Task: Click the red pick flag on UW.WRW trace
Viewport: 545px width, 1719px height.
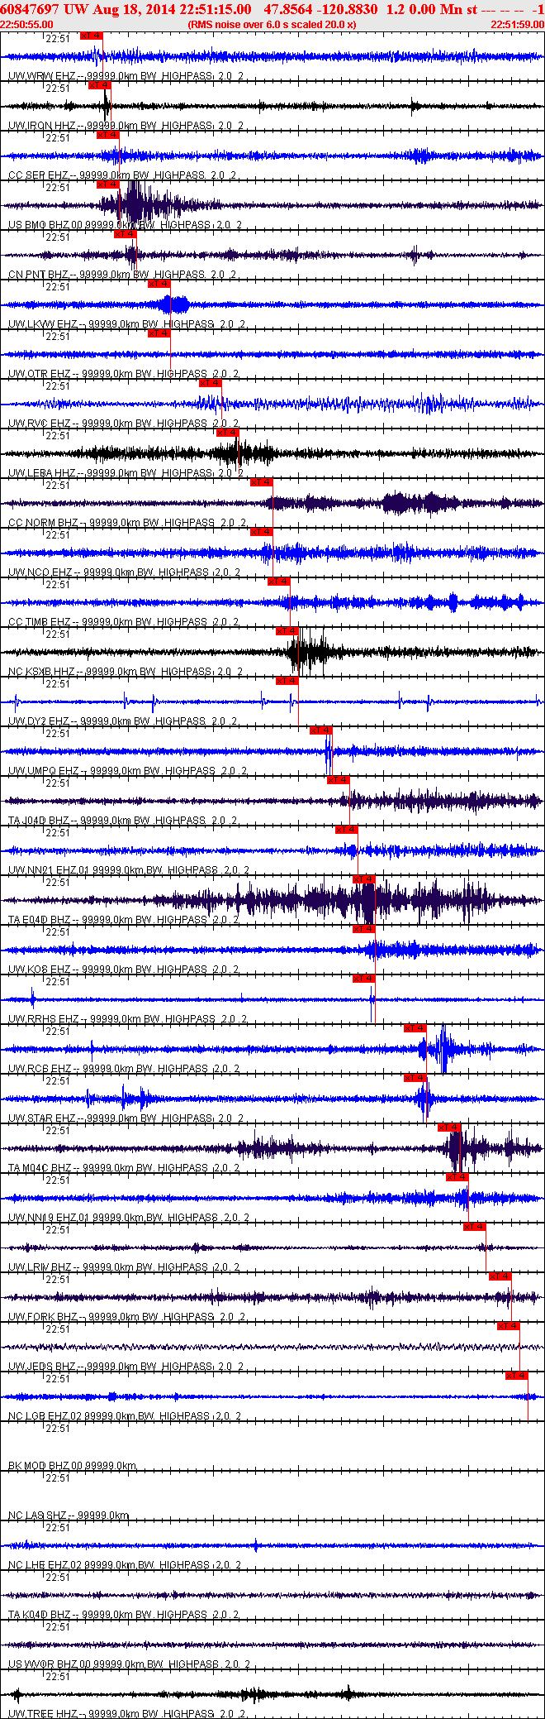Action: (x=92, y=36)
